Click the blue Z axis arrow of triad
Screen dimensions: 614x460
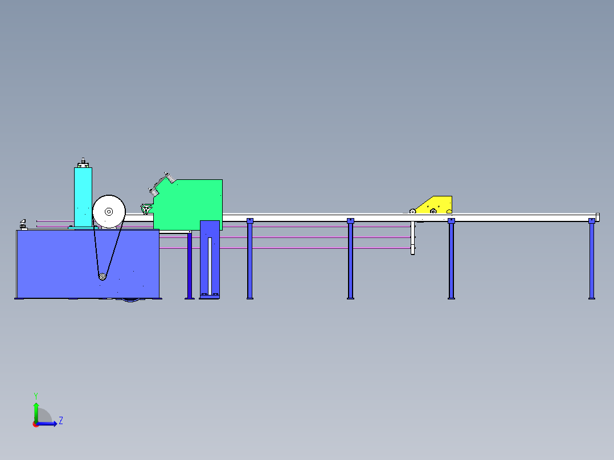pyautogui.click(x=48, y=424)
